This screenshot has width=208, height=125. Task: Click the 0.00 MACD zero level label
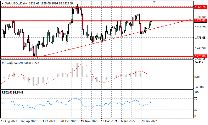point(197,77)
